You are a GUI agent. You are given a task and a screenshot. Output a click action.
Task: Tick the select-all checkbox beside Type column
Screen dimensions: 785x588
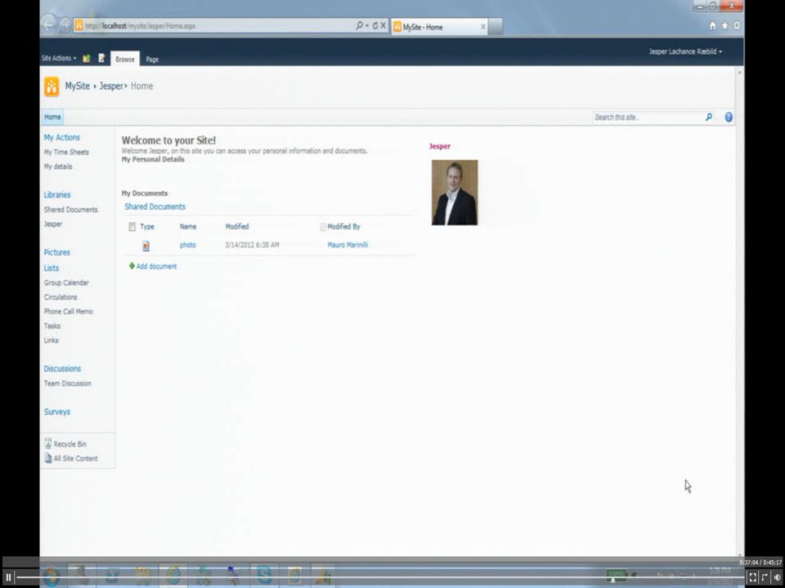coord(132,227)
